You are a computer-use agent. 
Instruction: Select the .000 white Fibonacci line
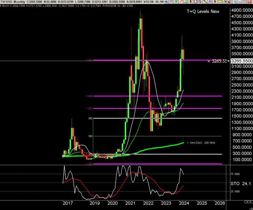point(157,118)
